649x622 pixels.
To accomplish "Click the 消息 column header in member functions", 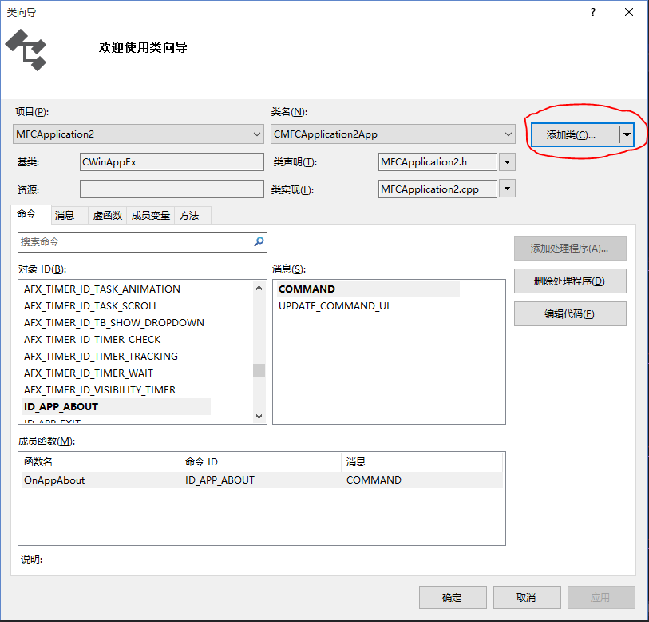I will 422,461.
